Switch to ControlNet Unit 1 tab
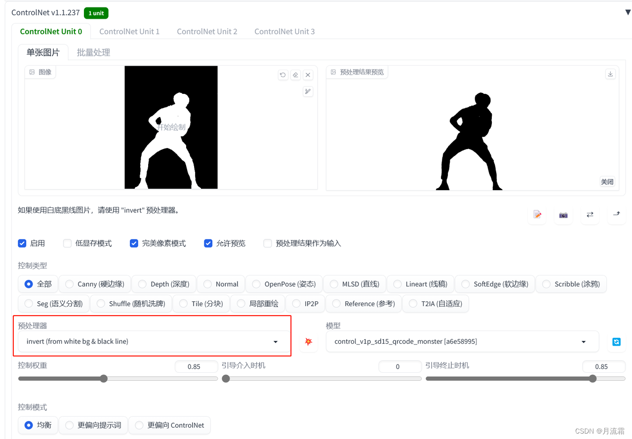Viewport: 632px width, 439px height. (129, 32)
